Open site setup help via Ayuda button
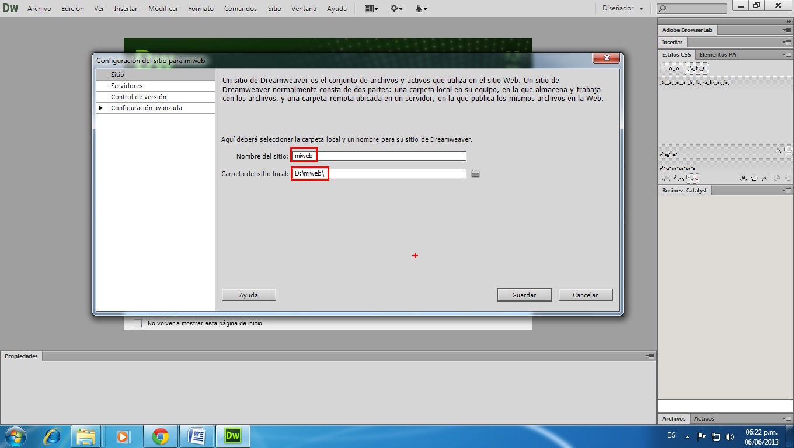794x448 pixels. 248,295
